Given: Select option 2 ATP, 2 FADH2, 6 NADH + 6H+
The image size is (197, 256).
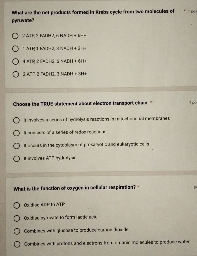Looking at the screenshot, I should 15,36.
